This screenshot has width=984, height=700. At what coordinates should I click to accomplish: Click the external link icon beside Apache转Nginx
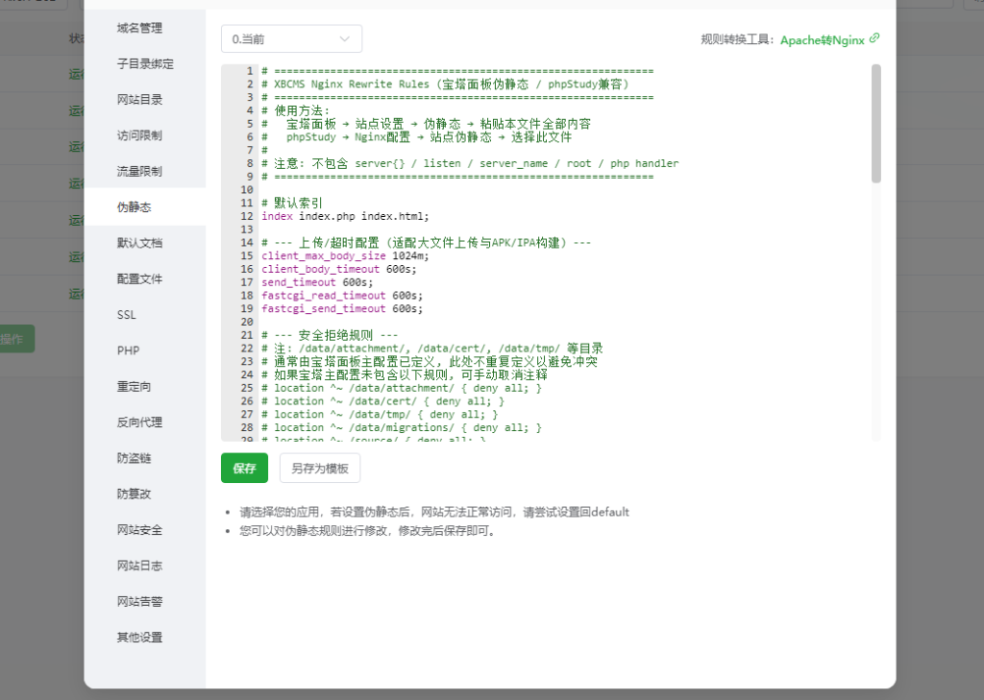874,38
